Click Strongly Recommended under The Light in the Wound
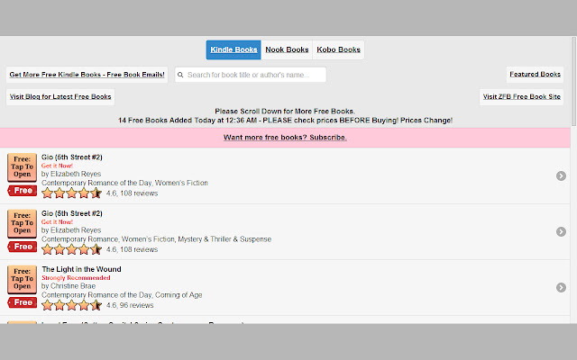The width and height of the screenshot is (577, 360). [x=76, y=278]
